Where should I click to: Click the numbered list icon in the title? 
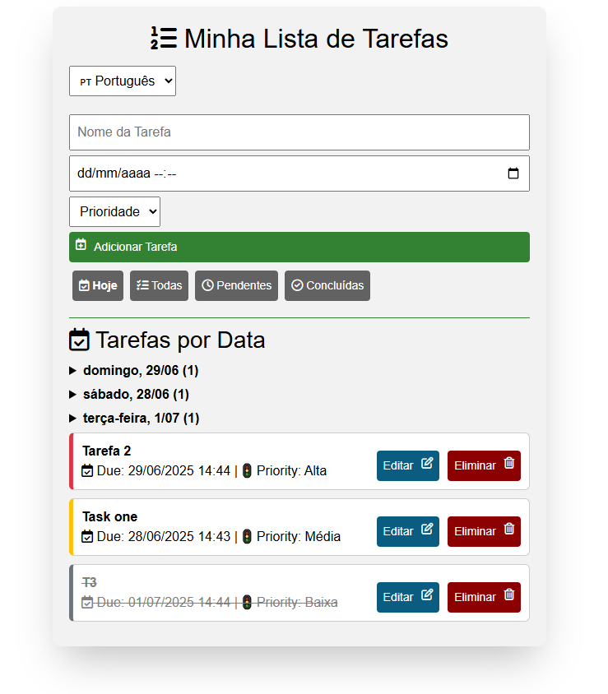coord(164,39)
